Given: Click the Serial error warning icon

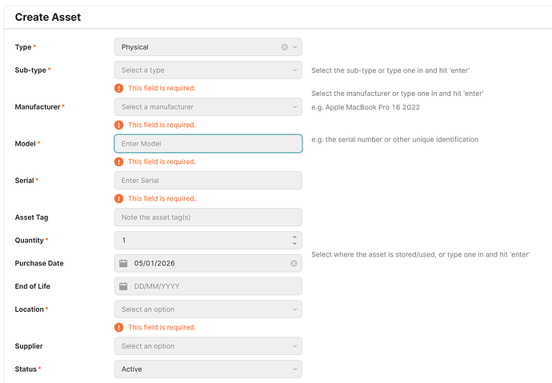Looking at the screenshot, I should tap(119, 198).
